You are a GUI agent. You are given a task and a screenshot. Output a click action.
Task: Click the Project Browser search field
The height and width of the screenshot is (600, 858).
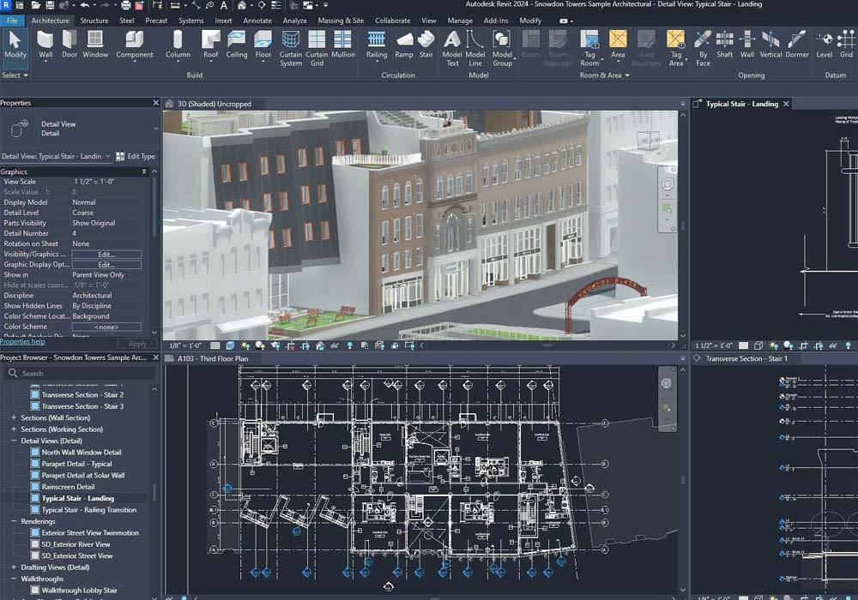[x=81, y=373]
